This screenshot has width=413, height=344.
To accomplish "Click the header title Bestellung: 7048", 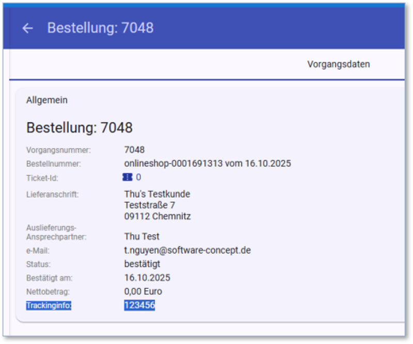I will pos(100,28).
